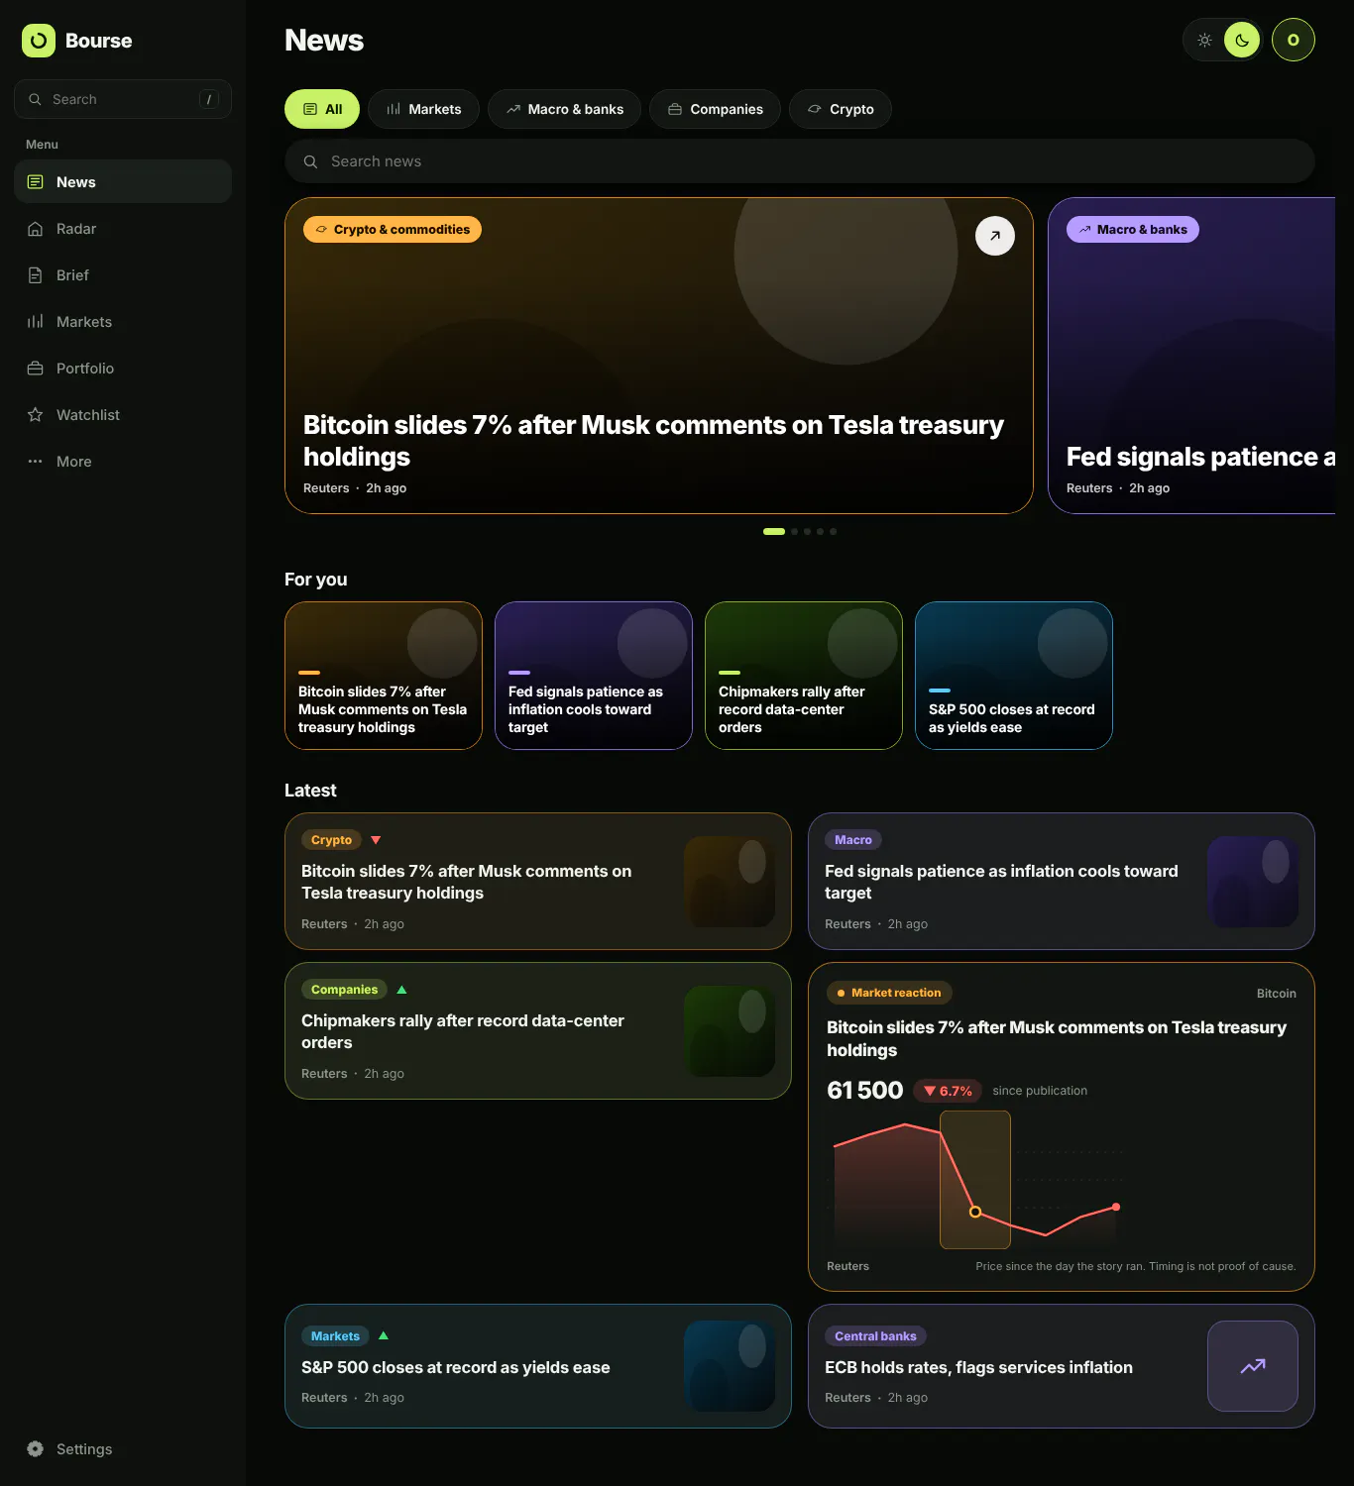Open S&P 500 closes at record article

tap(538, 1366)
